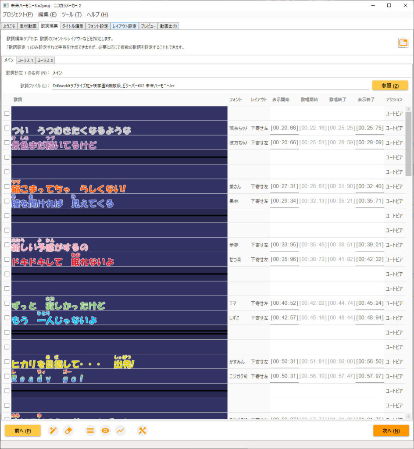Open the ツール(T) menu
The height and width of the screenshot is (449, 414).
[71, 14]
